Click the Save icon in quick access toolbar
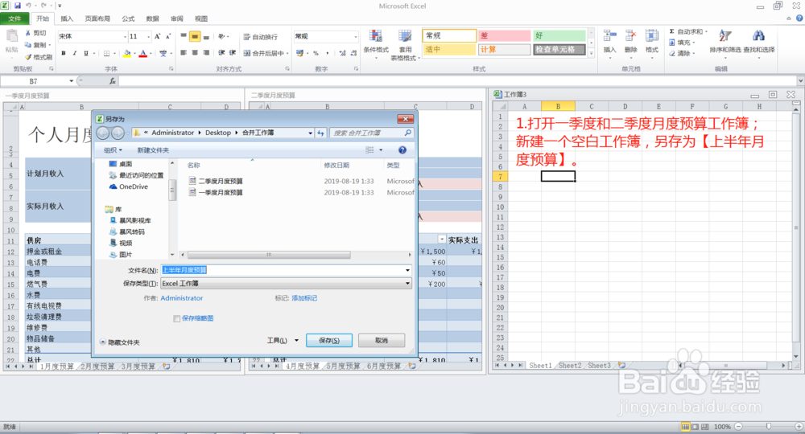Image resolution: width=805 pixels, height=434 pixels. tap(18, 6)
